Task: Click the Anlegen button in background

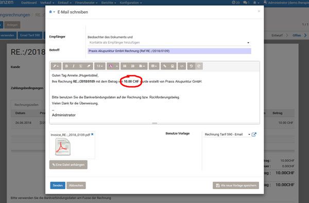Action: 12,25
